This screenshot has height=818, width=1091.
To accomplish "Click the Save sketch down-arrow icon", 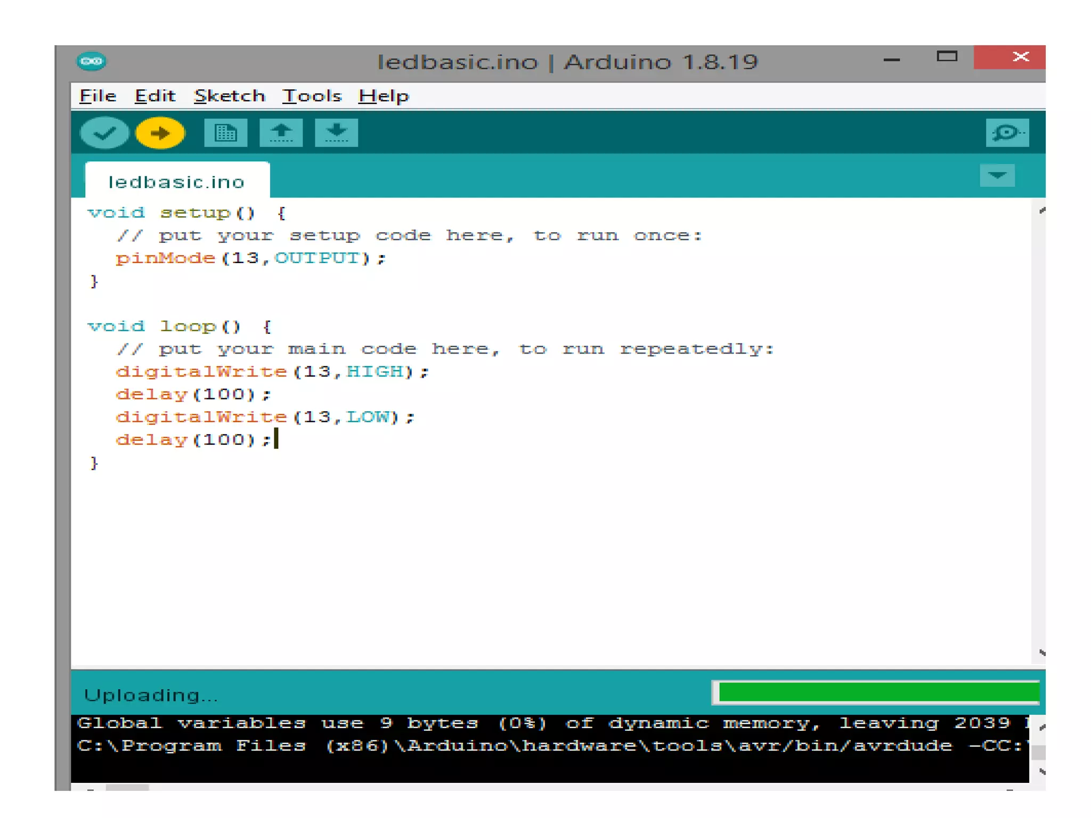I will click(336, 133).
